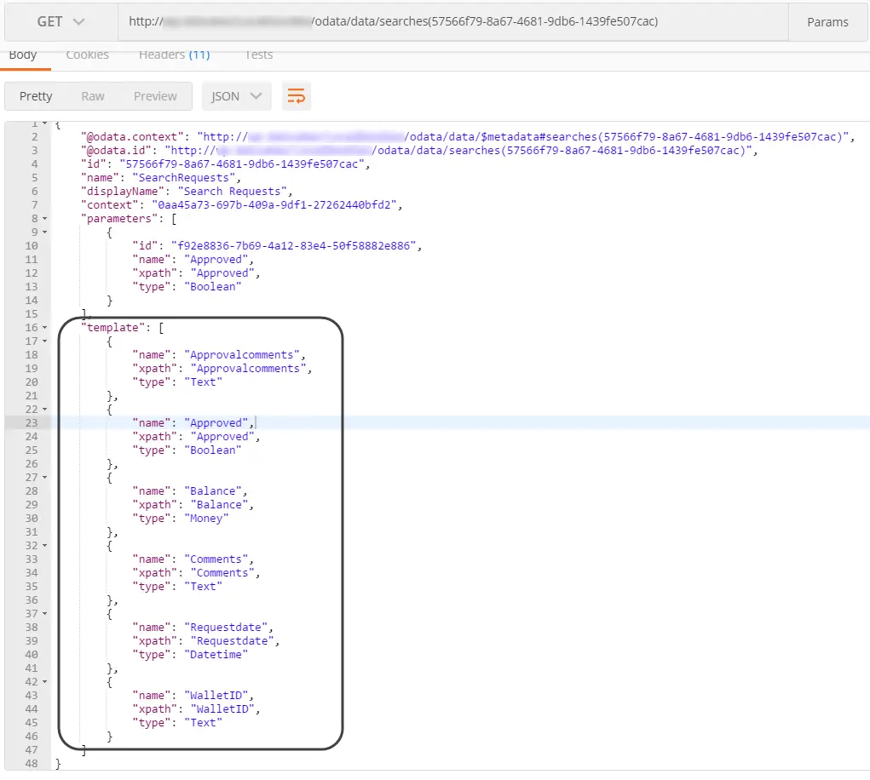The image size is (870, 780).
Task: Click the request URL input field
Action: pyautogui.click(x=452, y=21)
